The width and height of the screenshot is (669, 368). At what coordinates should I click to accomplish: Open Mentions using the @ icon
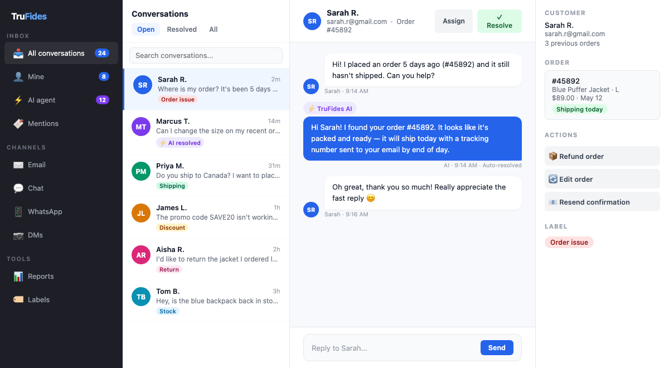19,123
